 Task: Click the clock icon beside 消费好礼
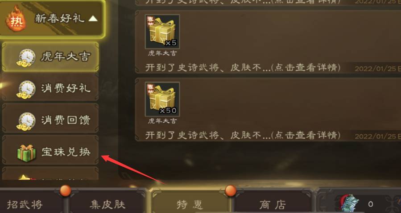point(26,89)
